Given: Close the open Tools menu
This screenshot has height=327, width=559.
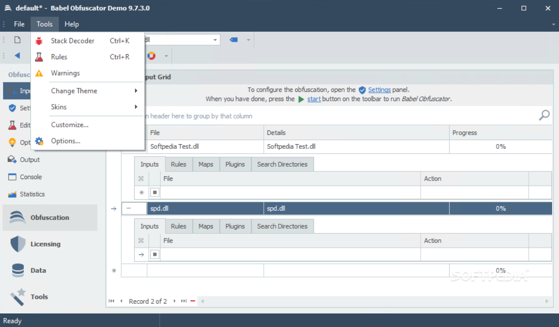Looking at the screenshot, I should (x=45, y=24).
